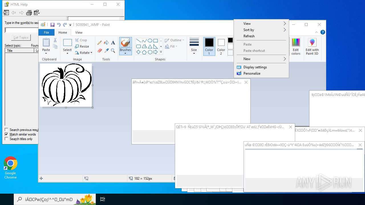365x205 pixels.
Task: Click the Resize button
Action: 82,46
